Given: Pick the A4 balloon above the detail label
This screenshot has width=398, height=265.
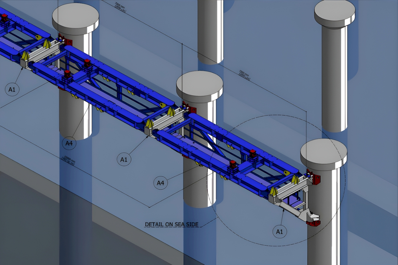Looking at the screenshot, I should [x=160, y=183].
